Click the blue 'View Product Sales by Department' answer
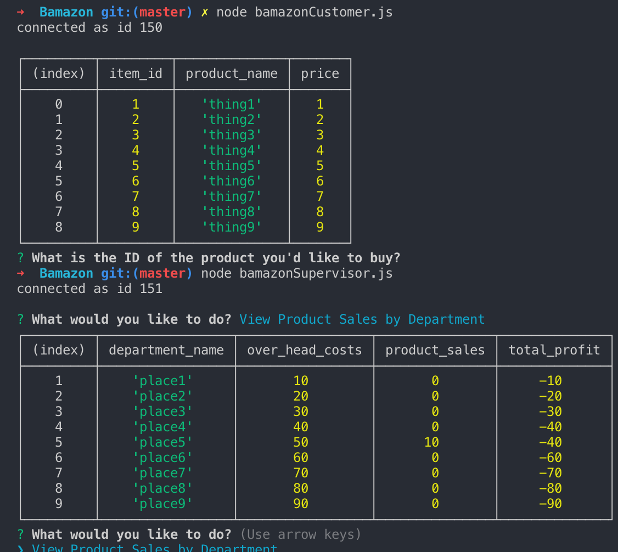This screenshot has height=552, width=618. point(362,319)
